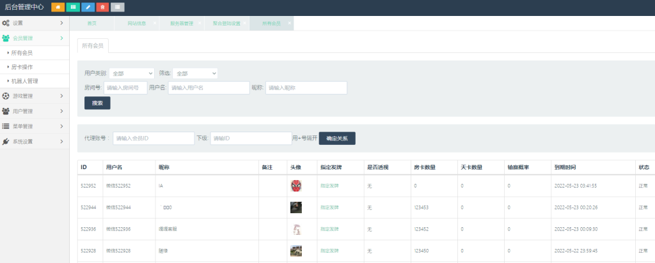Switch to the 服务器管理 tab
655x263 pixels.
click(181, 23)
